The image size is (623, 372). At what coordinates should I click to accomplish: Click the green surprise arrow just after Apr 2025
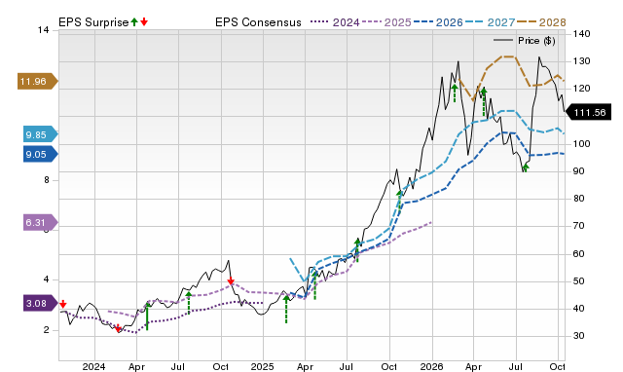point(315,285)
